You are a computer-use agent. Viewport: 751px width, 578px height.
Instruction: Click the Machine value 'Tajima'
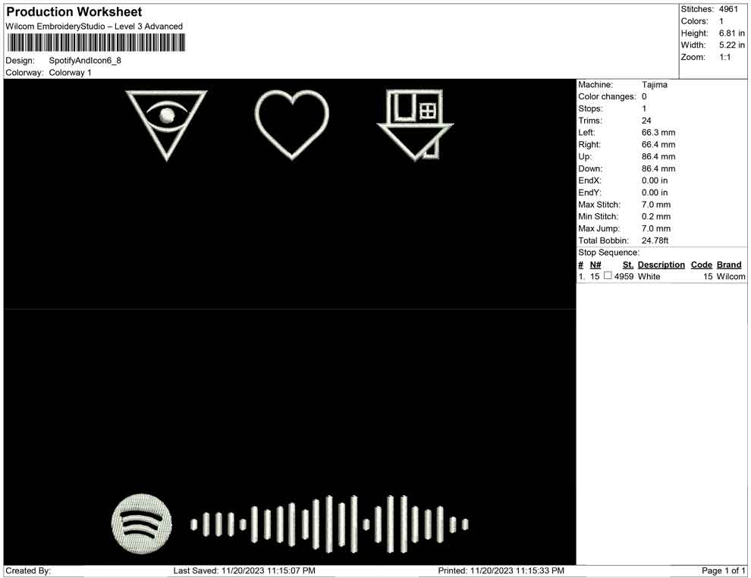[x=654, y=85]
